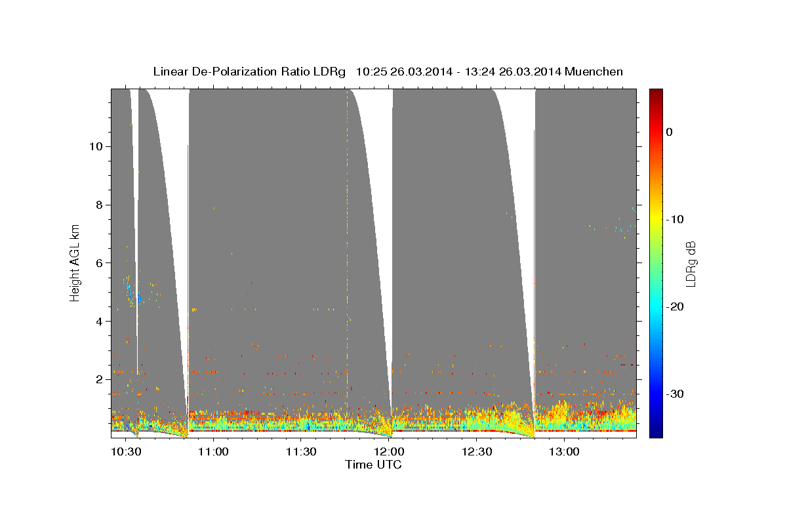Click the dark red top of the colorbar
Viewport: 787px width, 525px height.
click(656, 93)
